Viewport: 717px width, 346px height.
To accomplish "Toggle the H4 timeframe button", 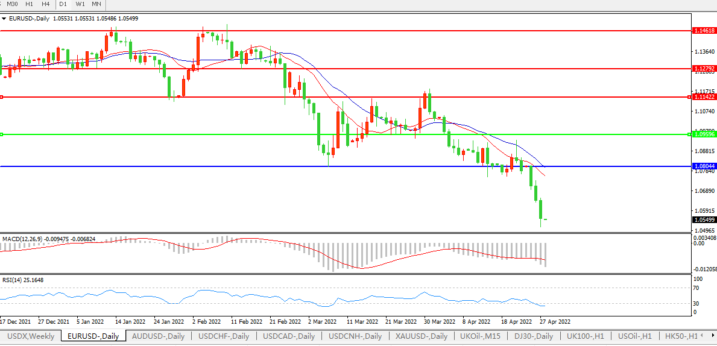I will click(x=45, y=4).
